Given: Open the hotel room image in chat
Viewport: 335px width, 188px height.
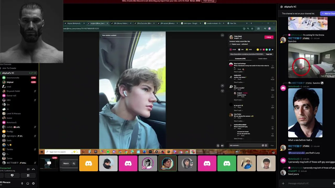Looking at the screenshot, I should [311, 61].
